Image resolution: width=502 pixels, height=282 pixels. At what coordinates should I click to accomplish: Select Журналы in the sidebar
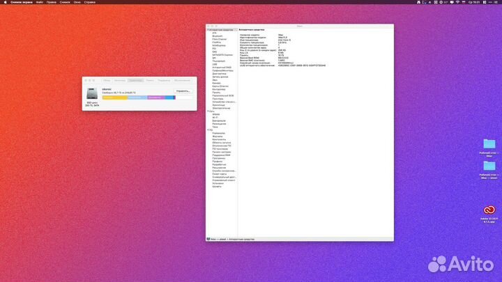coord(218,136)
